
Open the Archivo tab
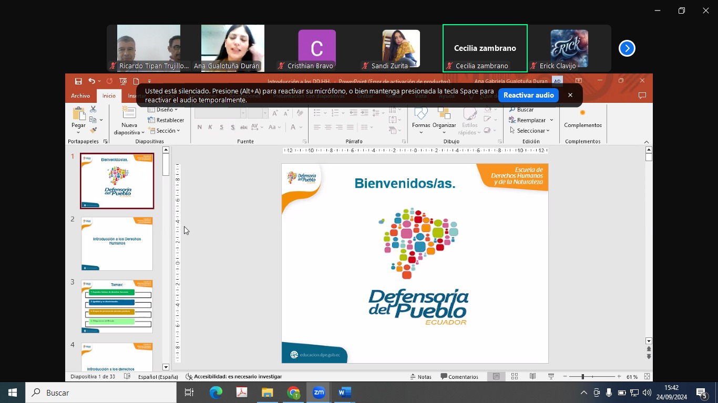(x=80, y=96)
